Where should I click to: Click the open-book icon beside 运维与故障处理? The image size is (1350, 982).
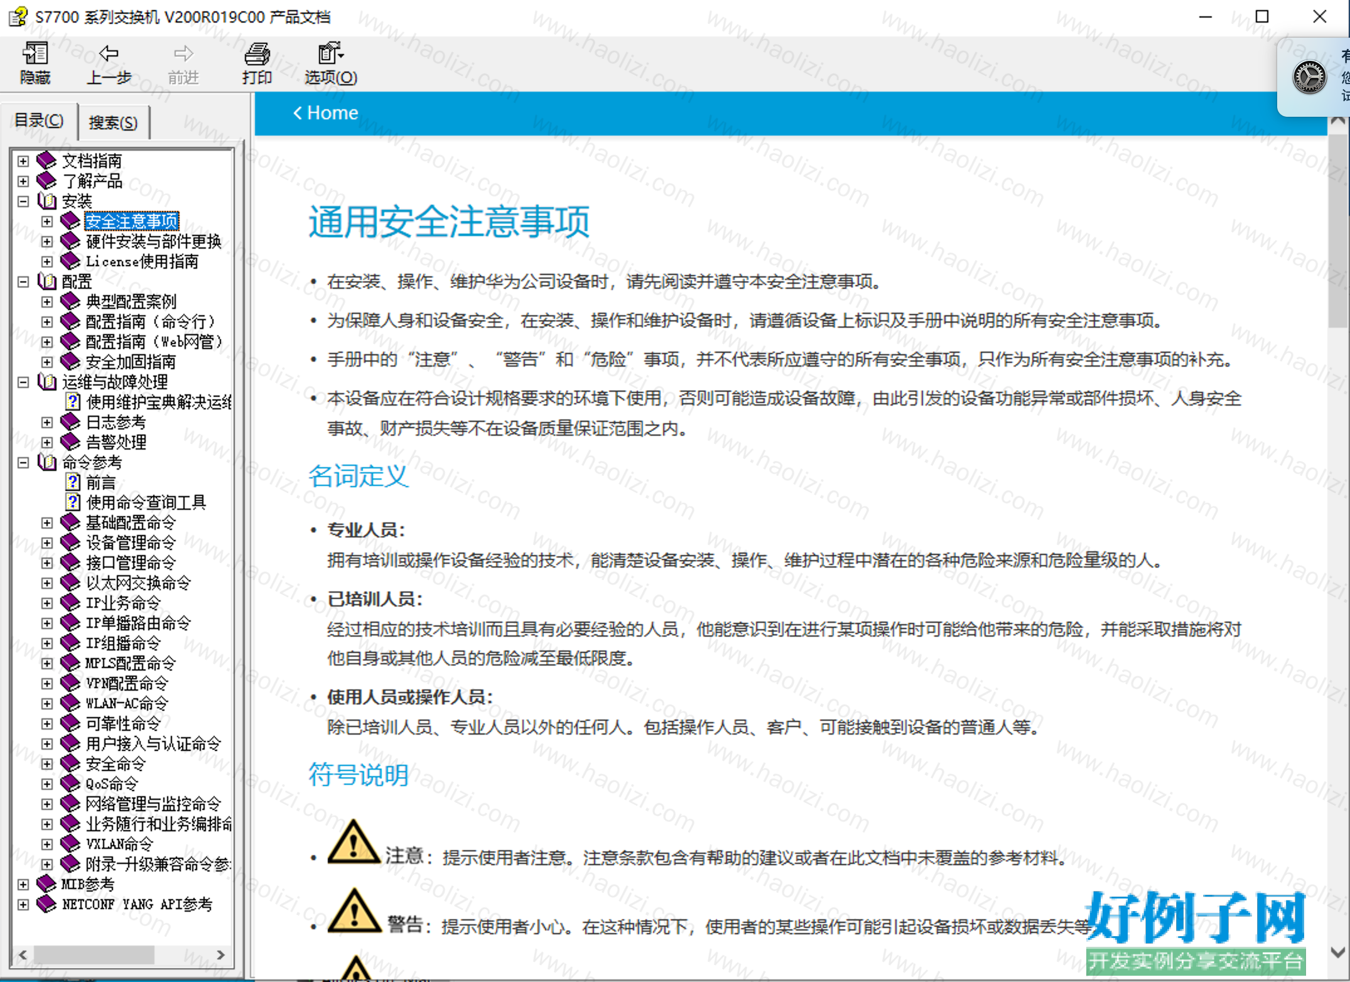(47, 382)
